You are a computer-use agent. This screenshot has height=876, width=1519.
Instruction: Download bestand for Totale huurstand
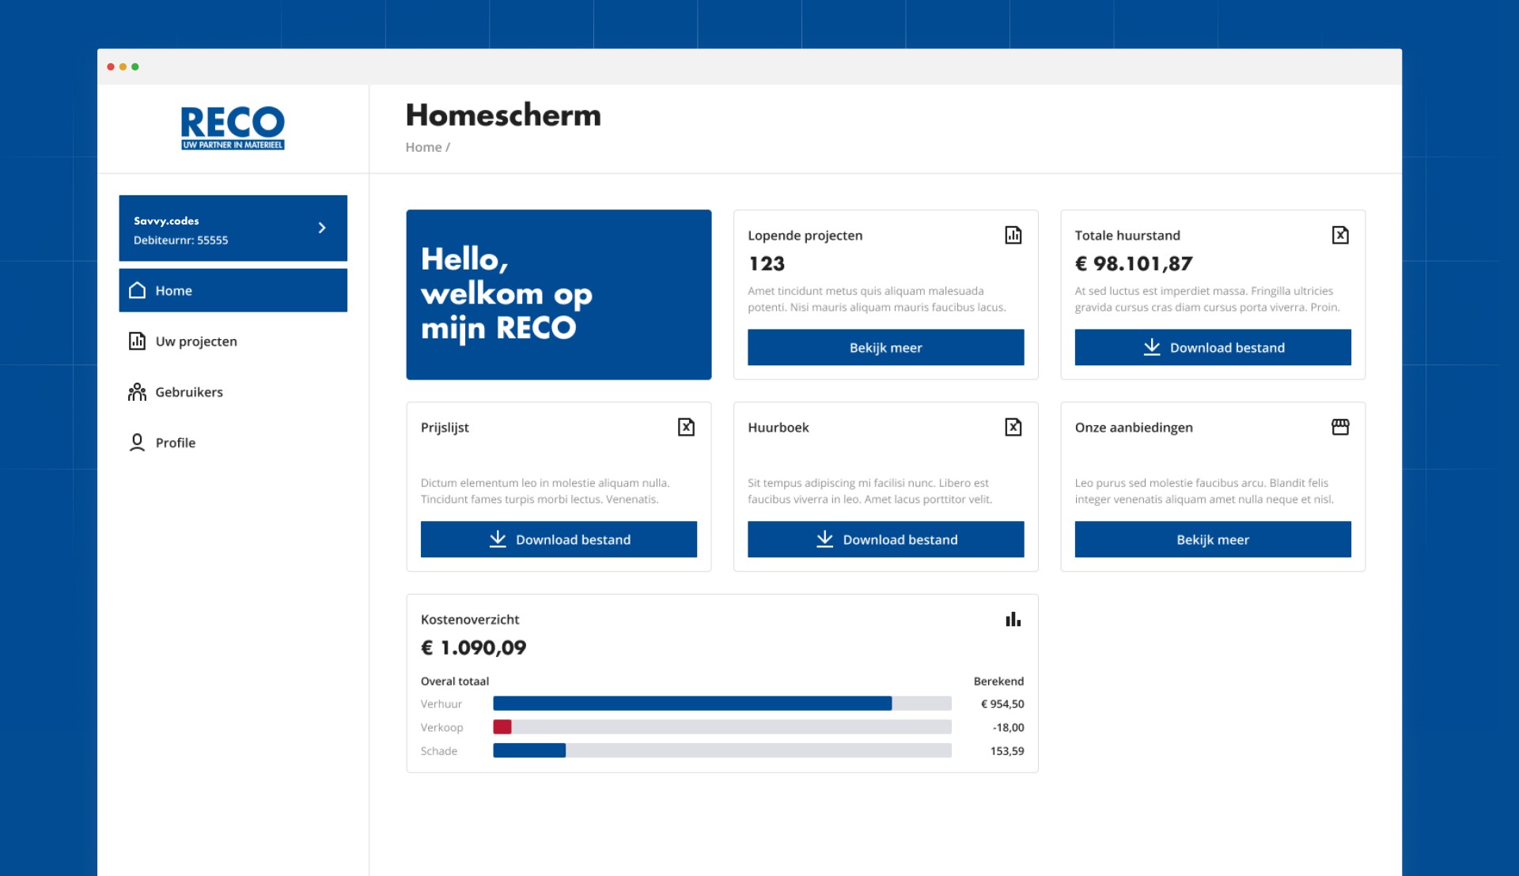1213,347
